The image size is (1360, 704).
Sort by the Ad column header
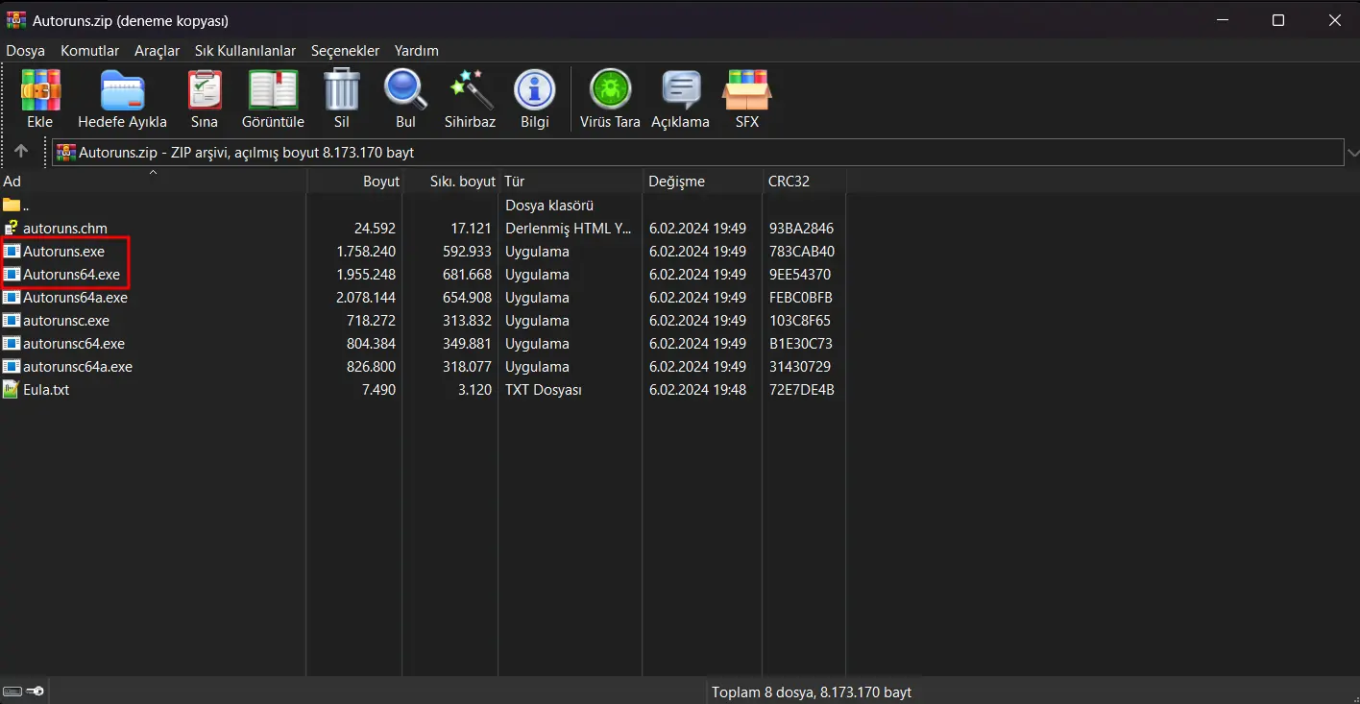click(153, 182)
